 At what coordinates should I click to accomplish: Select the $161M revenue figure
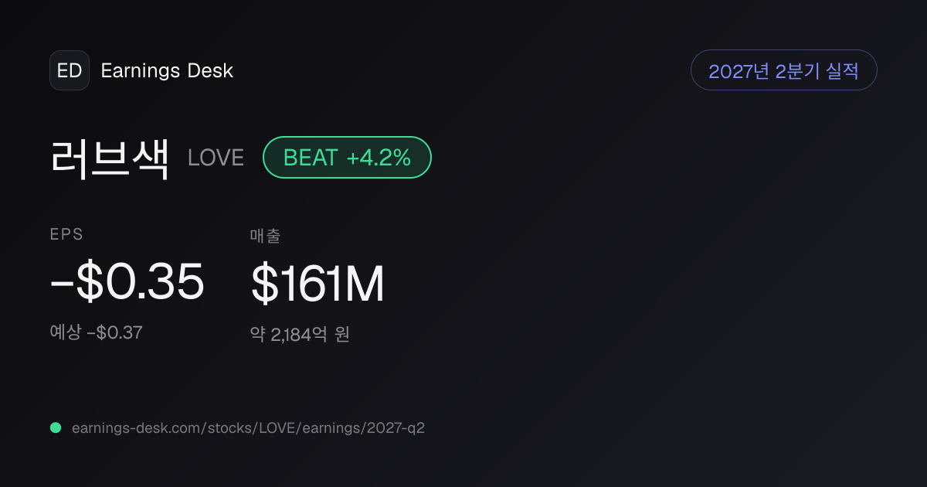[317, 283]
